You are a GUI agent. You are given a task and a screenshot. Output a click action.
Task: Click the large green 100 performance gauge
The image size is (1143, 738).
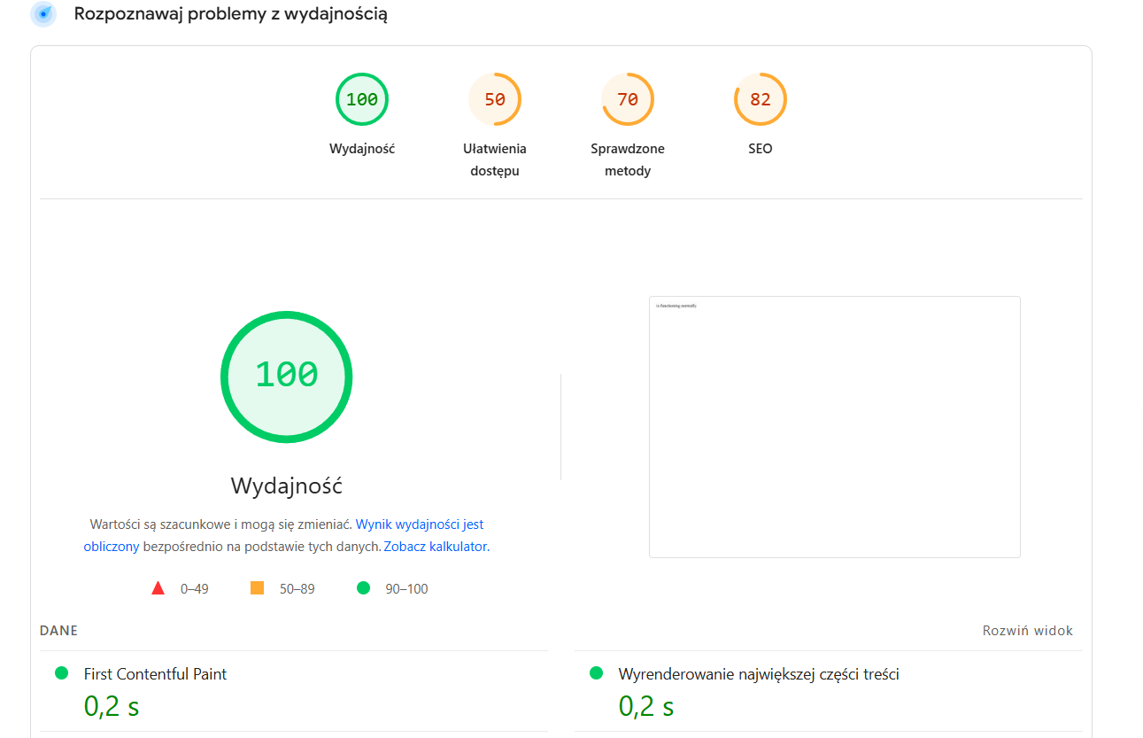pyautogui.click(x=286, y=377)
